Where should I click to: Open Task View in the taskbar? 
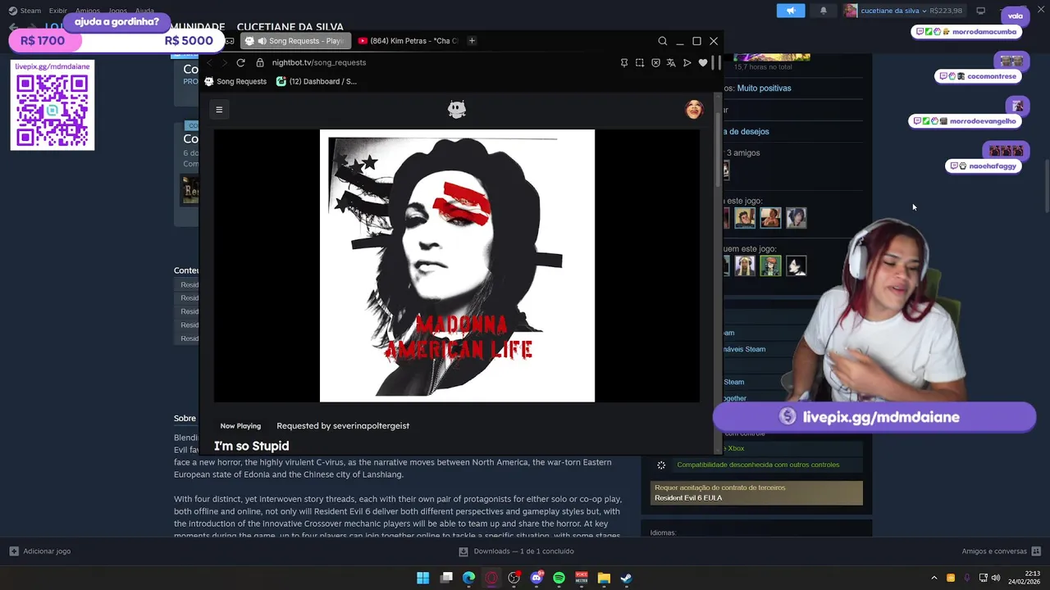pos(446,578)
